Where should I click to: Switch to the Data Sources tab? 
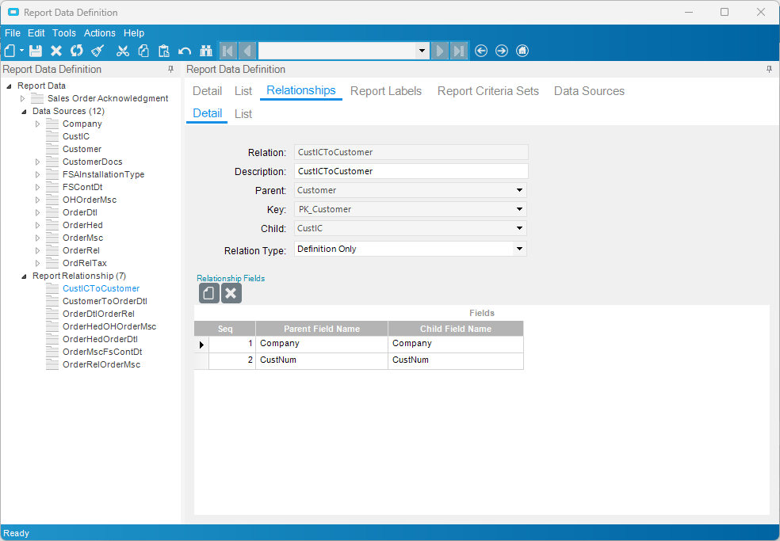click(589, 91)
